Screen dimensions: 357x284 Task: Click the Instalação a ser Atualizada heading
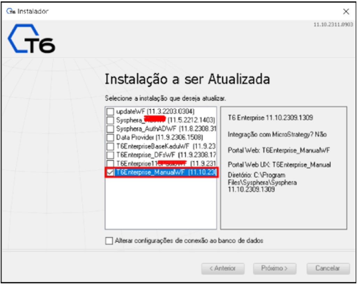tap(187, 79)
